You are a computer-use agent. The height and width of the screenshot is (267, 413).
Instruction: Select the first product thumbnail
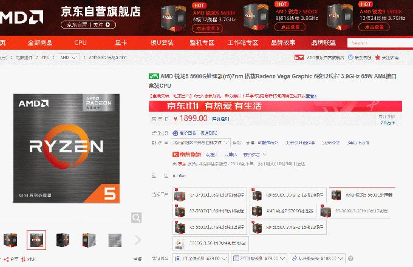10,240
